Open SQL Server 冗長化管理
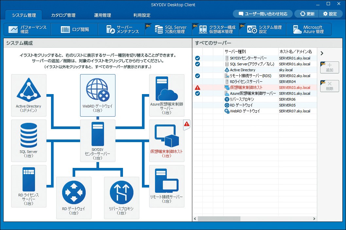Image resolution: width=346 pixels, height=230 pixels. click(169, 29)
